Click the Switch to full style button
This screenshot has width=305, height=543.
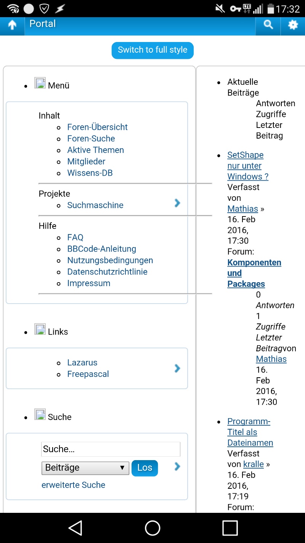tap(152, 50)
